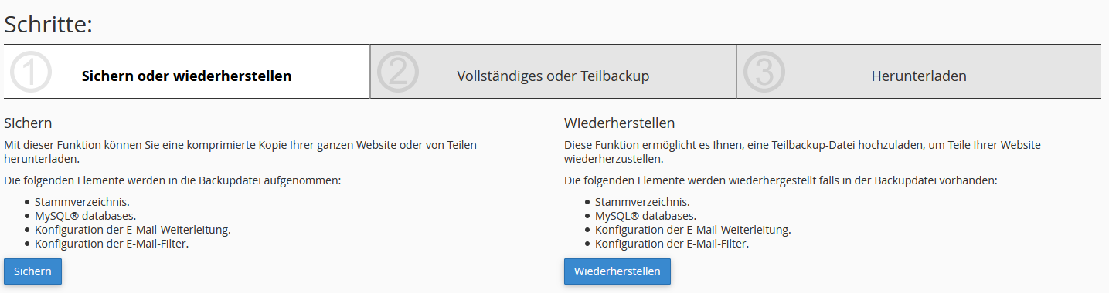Click the 'Sichern' section heading
This screenshot has height=293, width=1109.
click(28, 123)
